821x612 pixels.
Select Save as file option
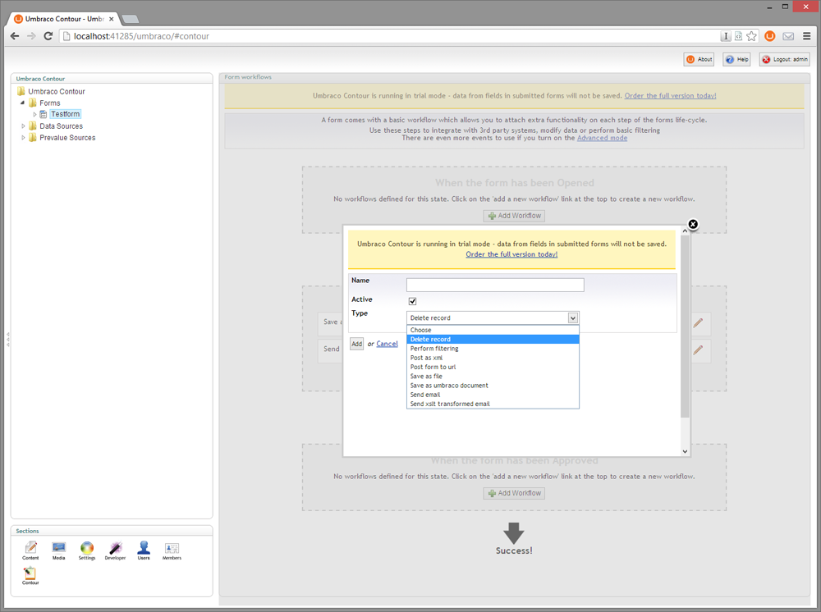(493, 376)
